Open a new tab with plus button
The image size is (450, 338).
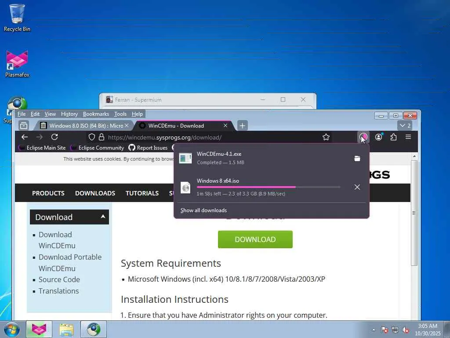point(242,125)
